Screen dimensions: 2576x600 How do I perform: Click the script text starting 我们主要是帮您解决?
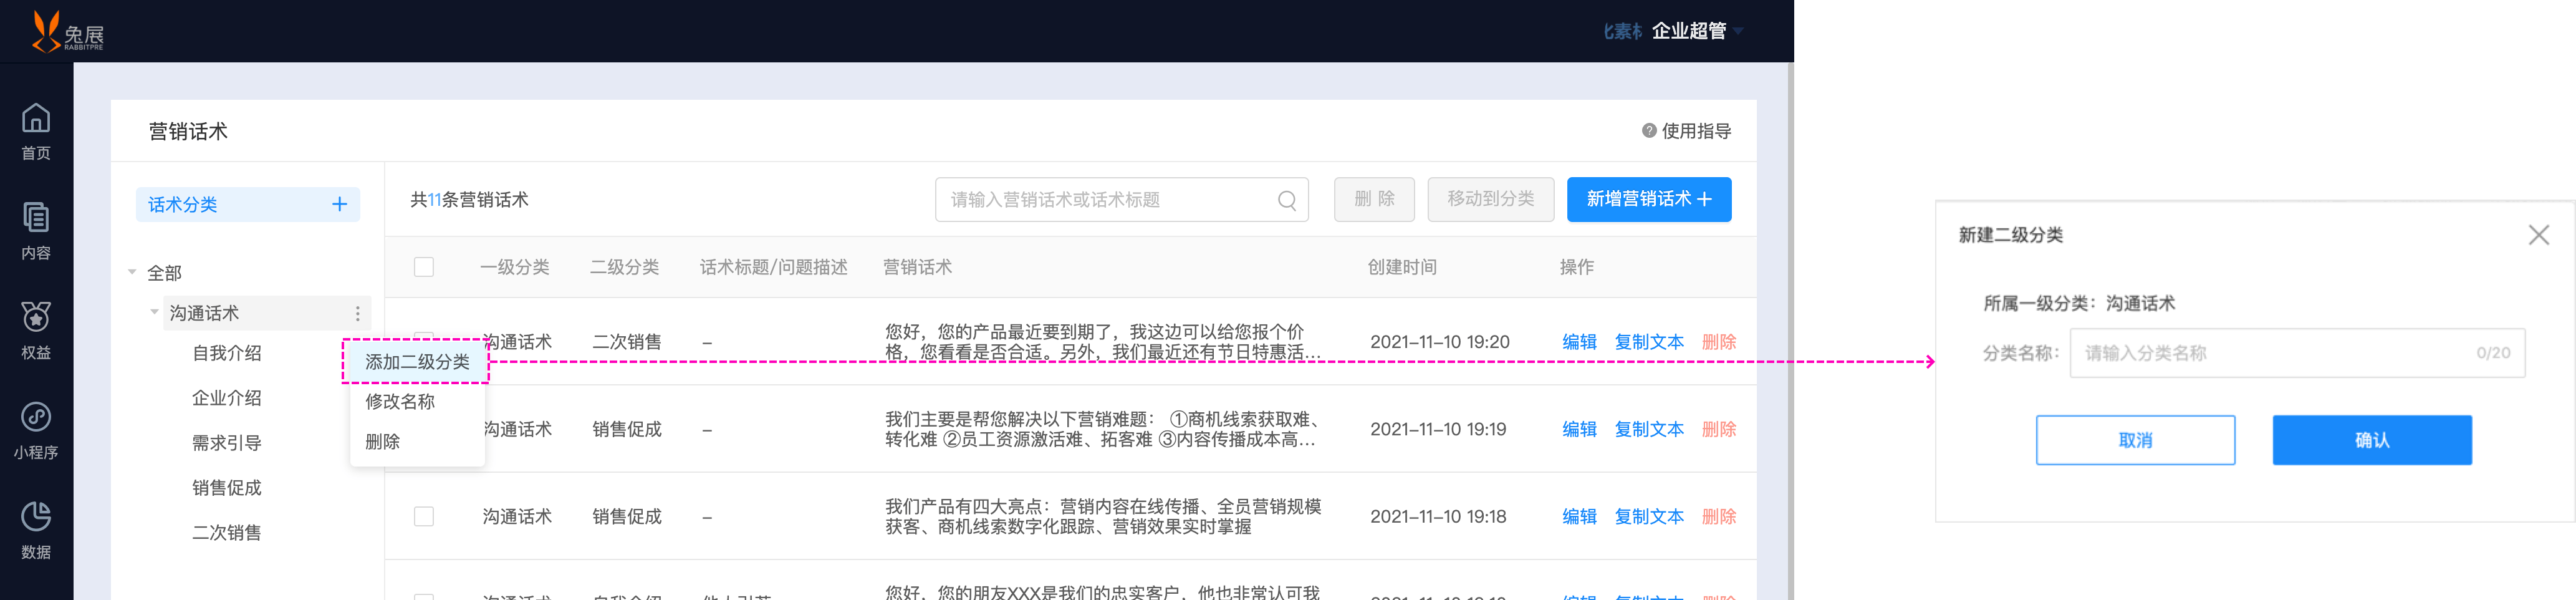coord(1103,429)
